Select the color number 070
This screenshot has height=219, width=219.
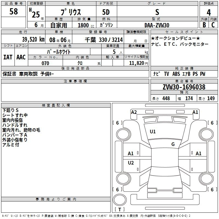[45, 63]
